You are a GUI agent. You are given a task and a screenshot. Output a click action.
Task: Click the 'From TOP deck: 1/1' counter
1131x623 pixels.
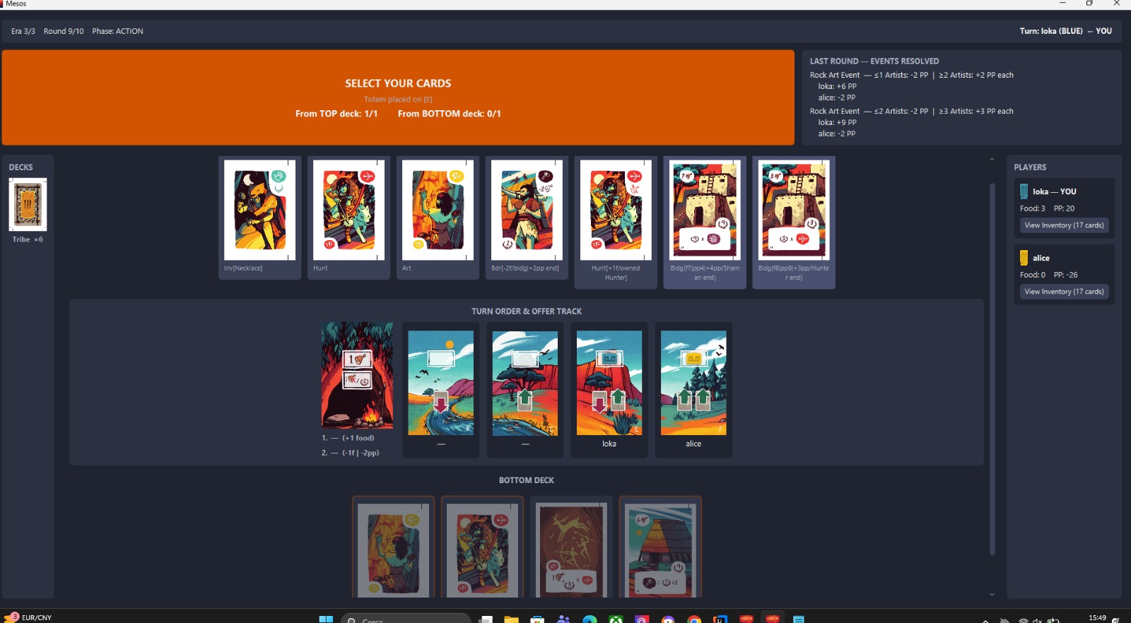[336, 114]
